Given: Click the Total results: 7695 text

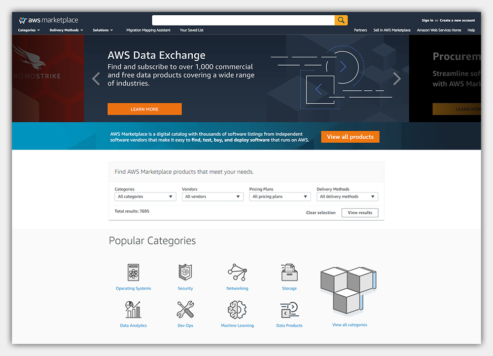Looking at the screenshot, I should [132, 211].
